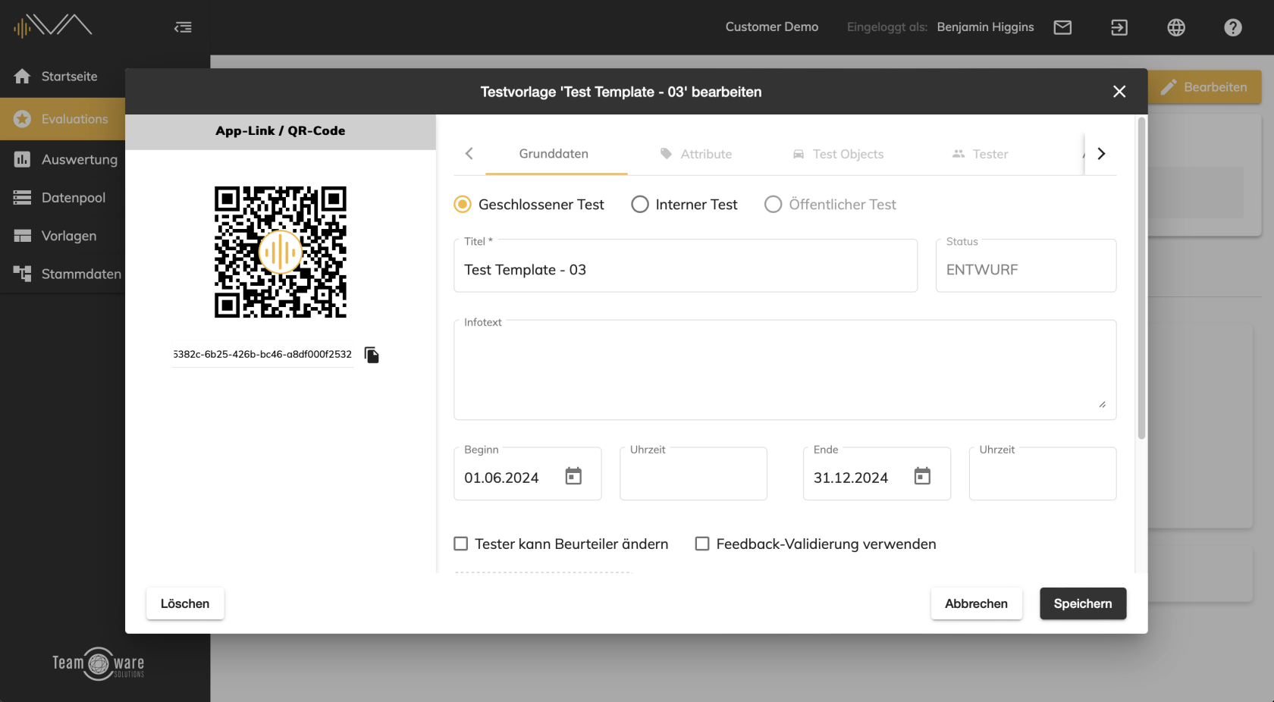Click the App-Link / QR-Code header

tap(281, 131)
